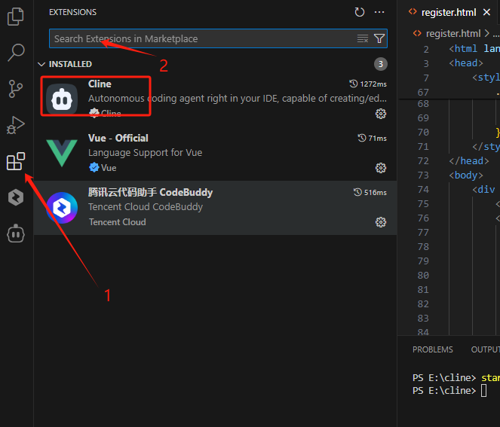500x427 pixels.
Task: Click the EXTENSIONS panel title
Action: click(72, 12)
